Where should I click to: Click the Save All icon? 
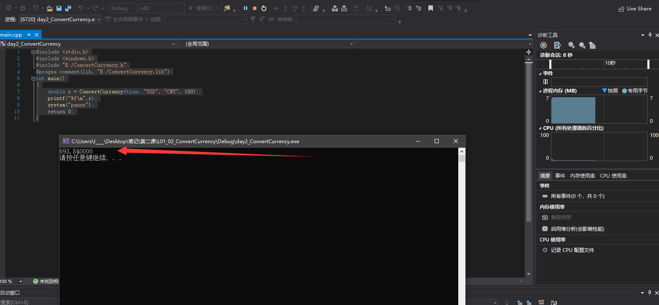tap(68, 8)
